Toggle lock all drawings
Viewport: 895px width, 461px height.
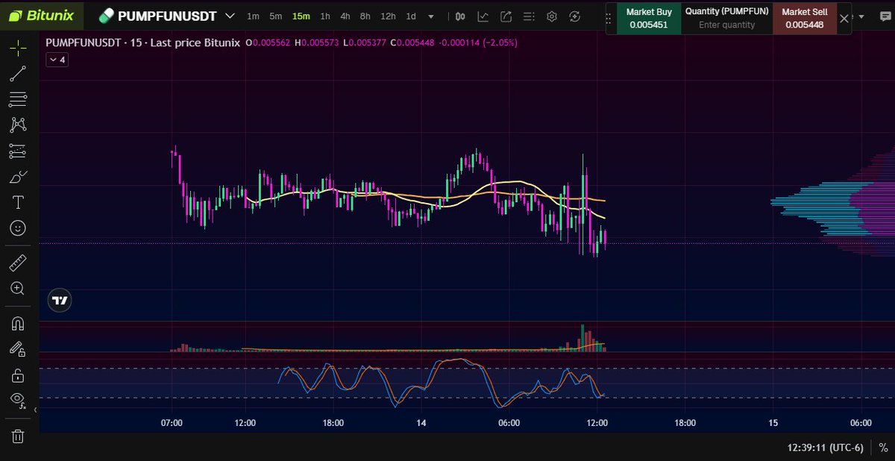[19, 374]
